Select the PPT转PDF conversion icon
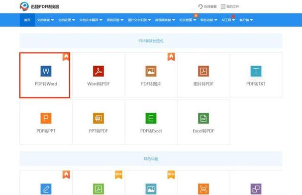The image size is (302, 195). tap(99, 118)
